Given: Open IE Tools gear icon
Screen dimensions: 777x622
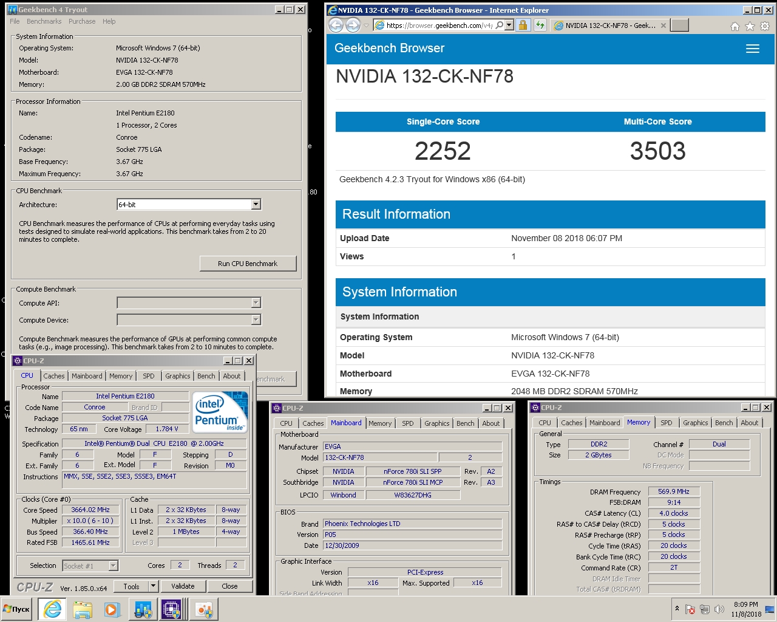Looking at the screenshot, I should pos(765,26).
